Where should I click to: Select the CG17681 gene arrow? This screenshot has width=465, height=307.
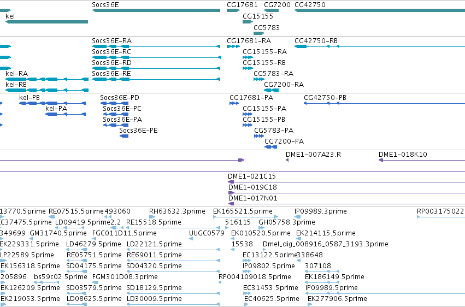pos(233,10)
